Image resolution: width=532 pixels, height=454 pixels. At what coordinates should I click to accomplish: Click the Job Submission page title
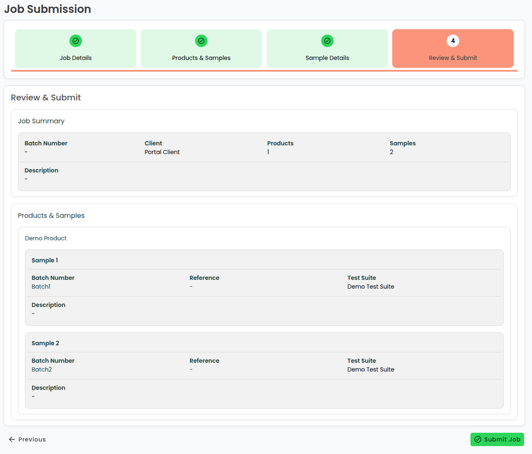click(x=47, y=9)
